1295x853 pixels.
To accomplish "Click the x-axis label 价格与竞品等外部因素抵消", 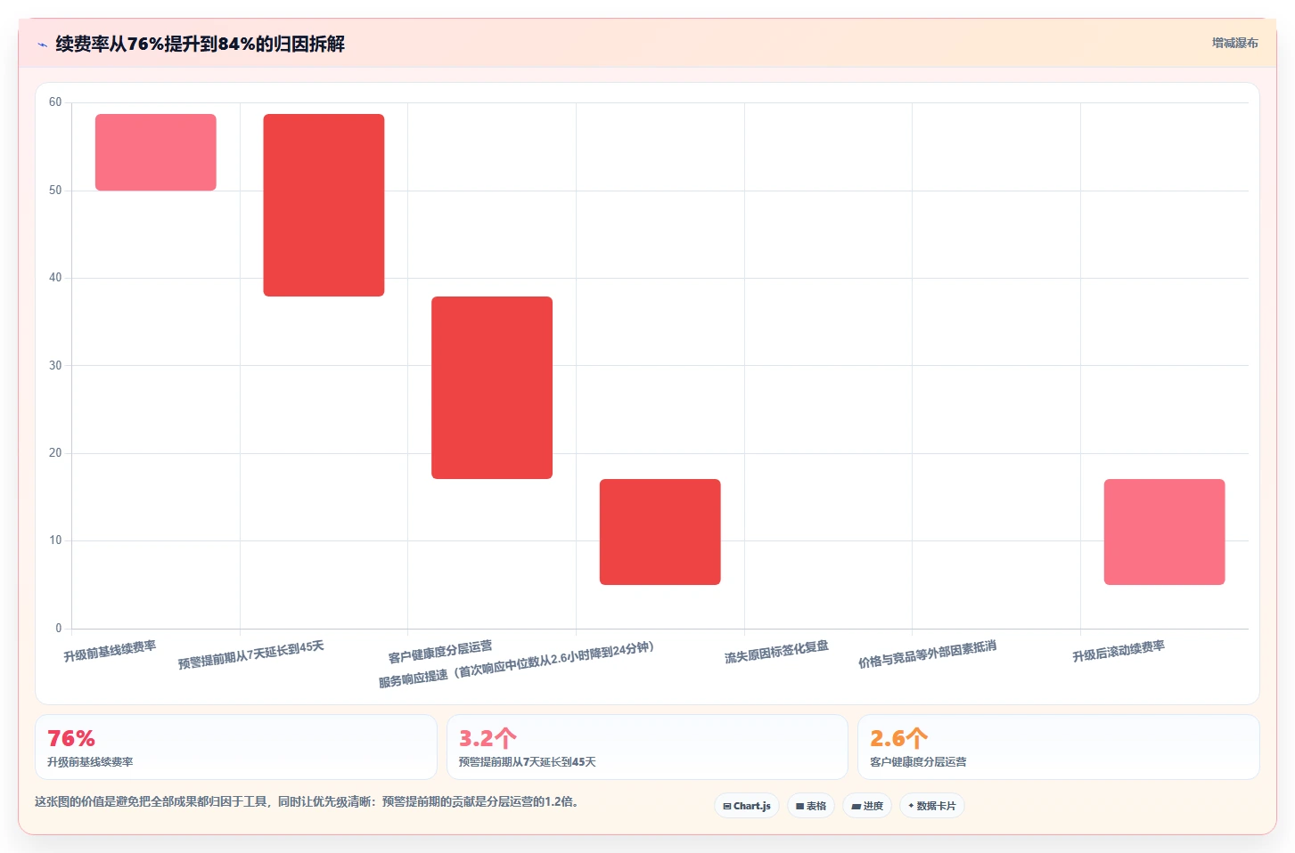I will click(x=927, y=654).
